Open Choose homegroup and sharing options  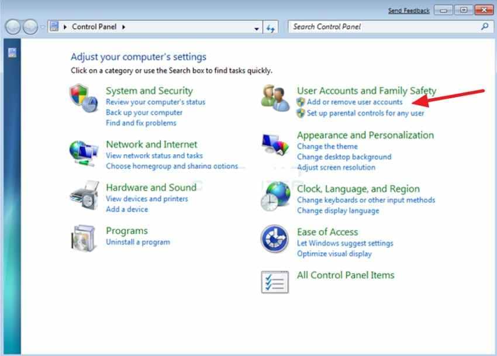pyautogui.click(x=172, y=166)
